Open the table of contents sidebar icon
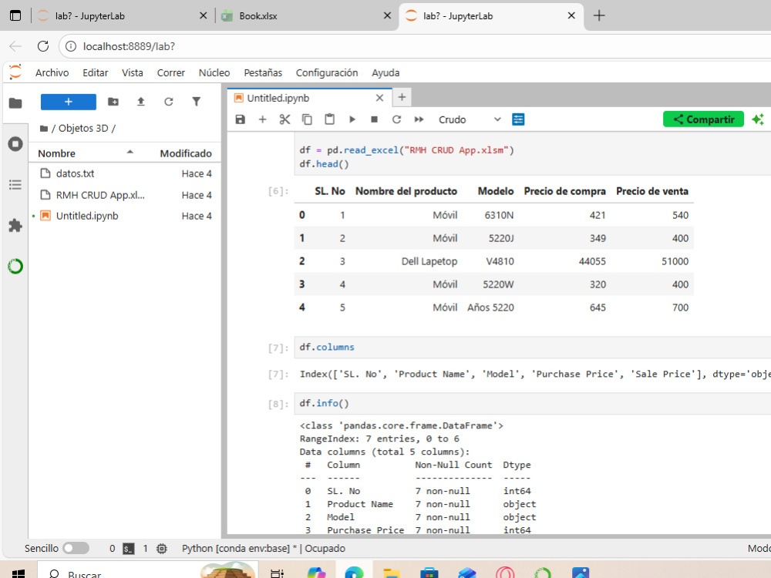 (x=15, y=185)
